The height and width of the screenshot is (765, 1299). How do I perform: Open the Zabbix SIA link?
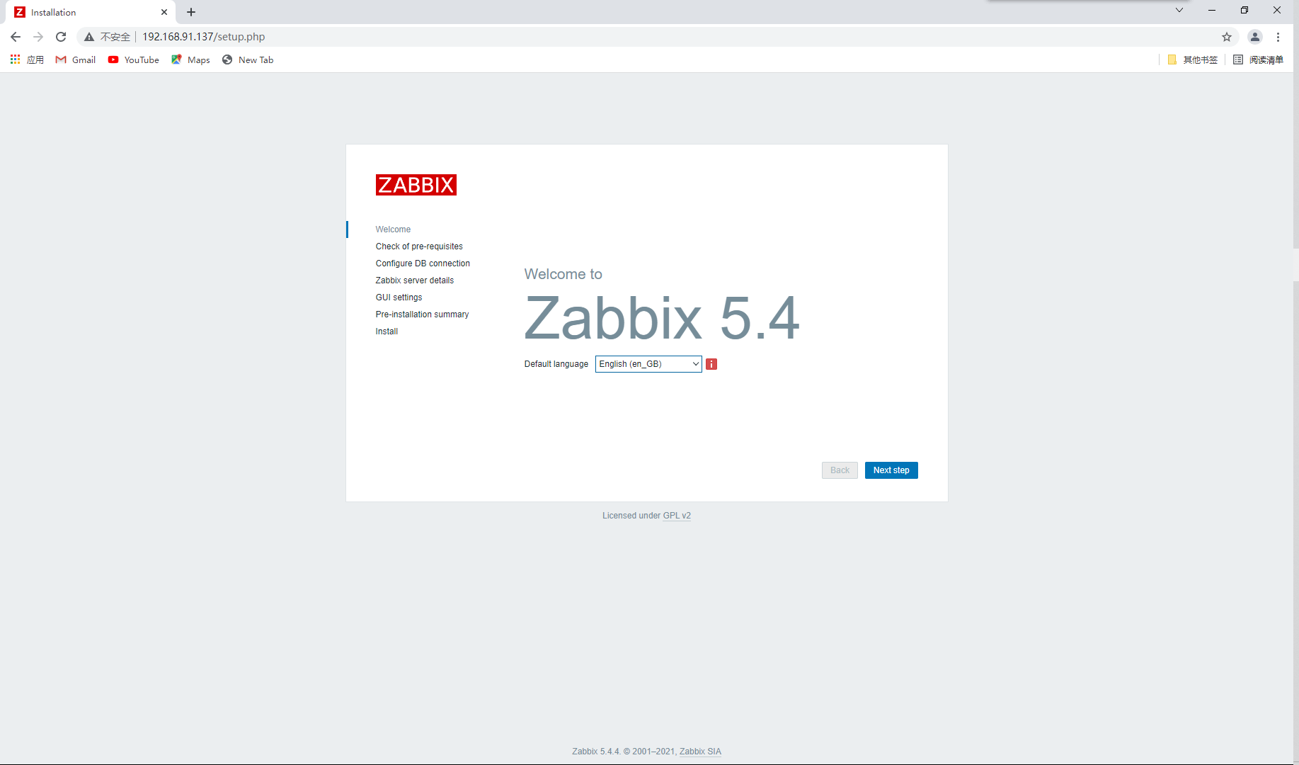click(x=700, y=752)
